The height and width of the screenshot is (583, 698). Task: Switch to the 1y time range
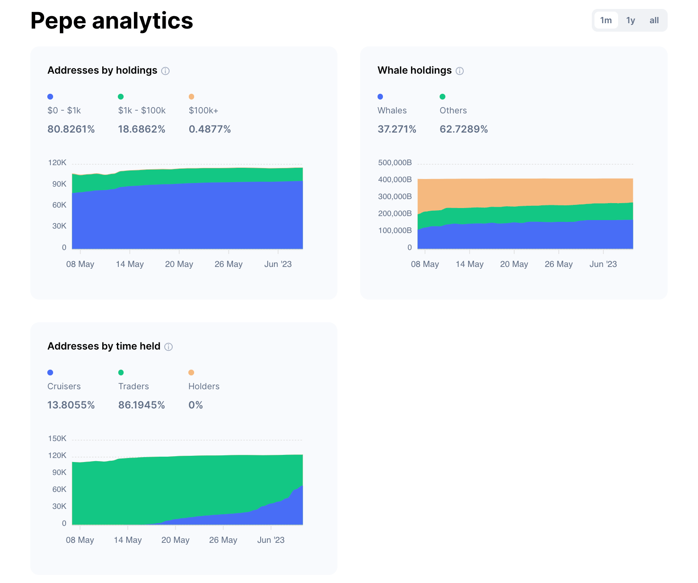point(630,20)
